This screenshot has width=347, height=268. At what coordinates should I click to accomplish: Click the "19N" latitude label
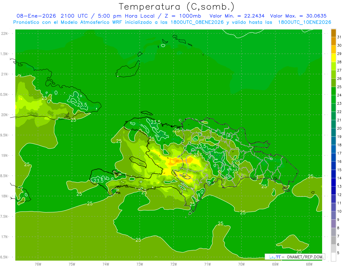coord(5,156)
